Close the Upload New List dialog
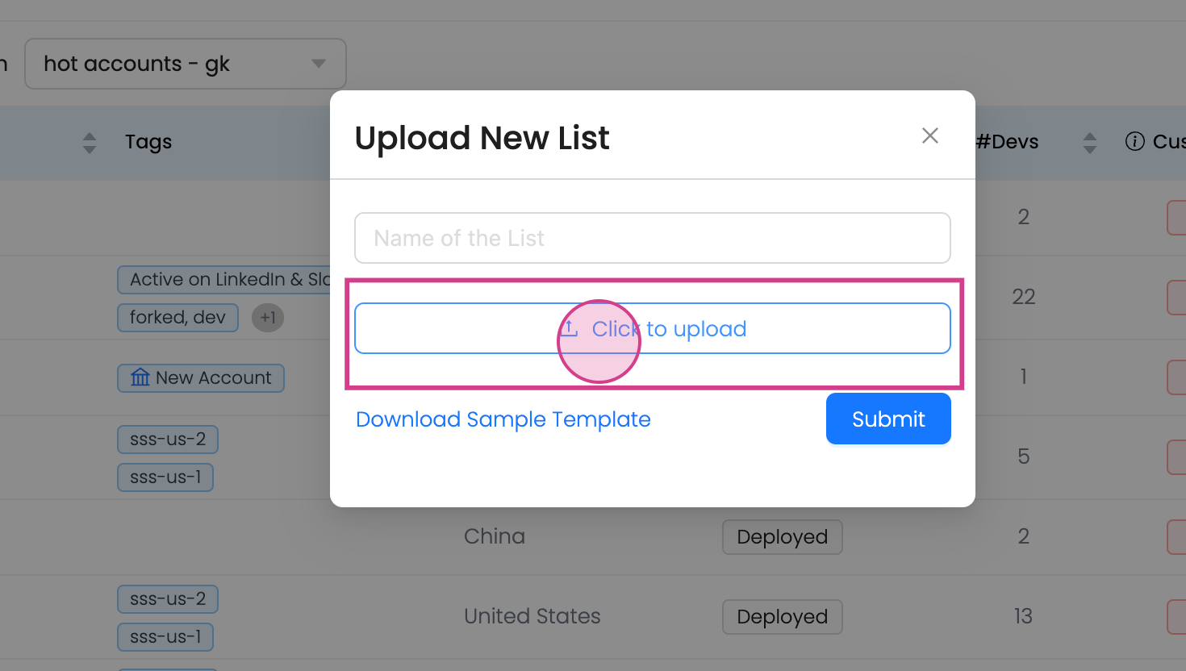Image resolution: width=1186 pixels, height=671 pixels. tap(930, 135)
